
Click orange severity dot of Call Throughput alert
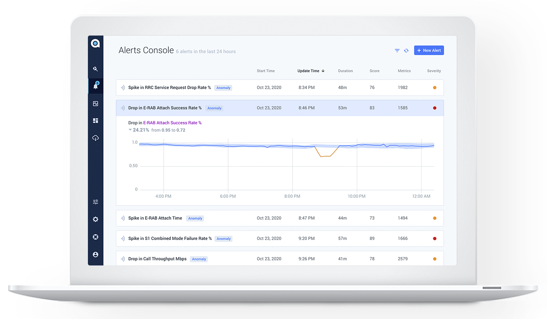434,259
